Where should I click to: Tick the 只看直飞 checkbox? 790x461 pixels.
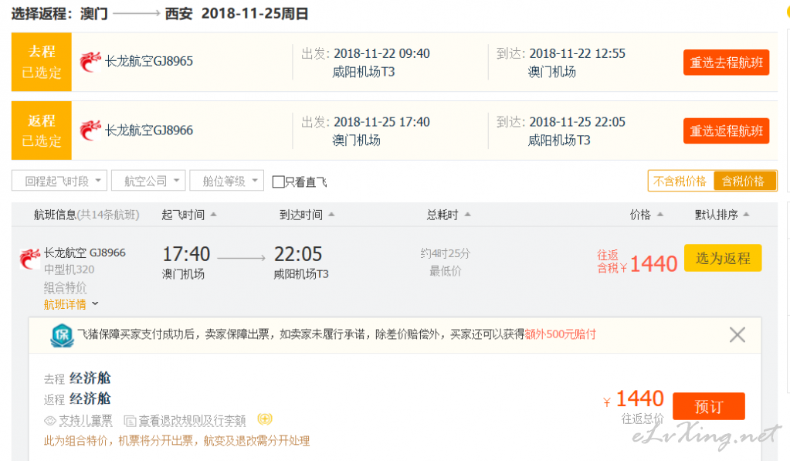tap(278, 181)
